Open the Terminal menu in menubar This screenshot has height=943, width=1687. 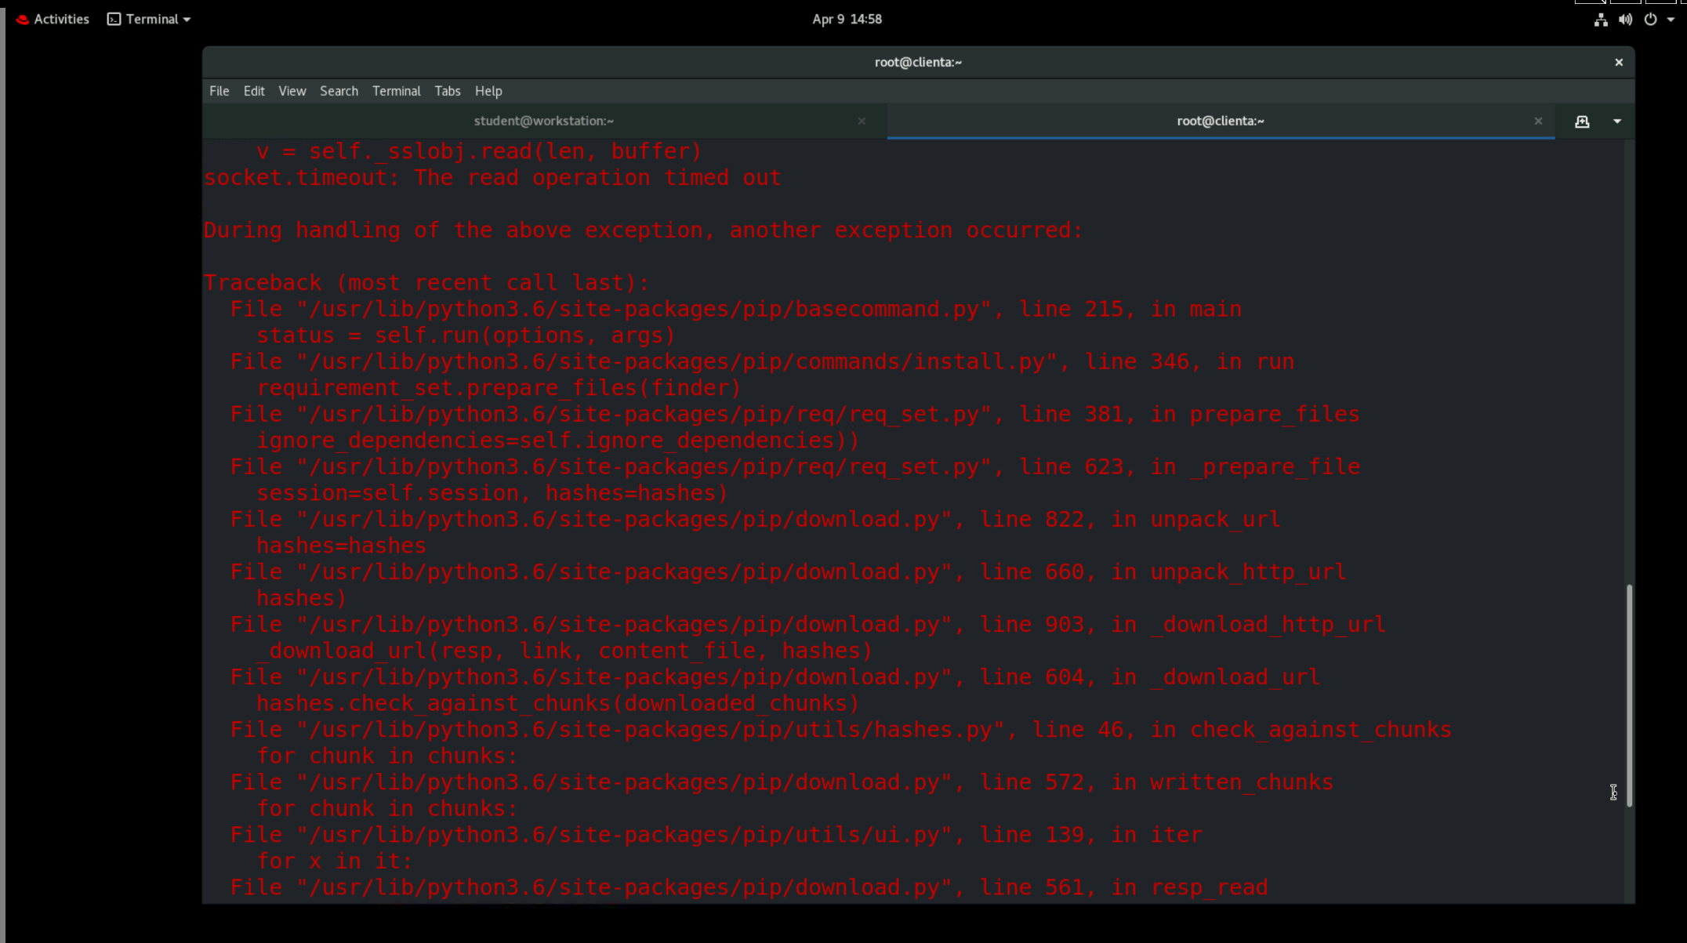point(396,91)
